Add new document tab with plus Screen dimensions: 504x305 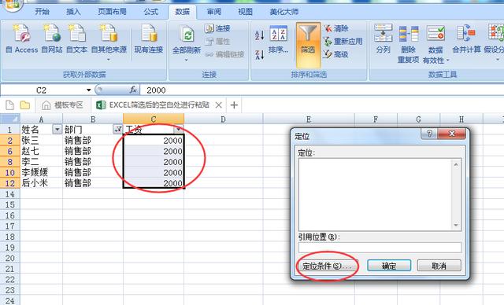234,105
